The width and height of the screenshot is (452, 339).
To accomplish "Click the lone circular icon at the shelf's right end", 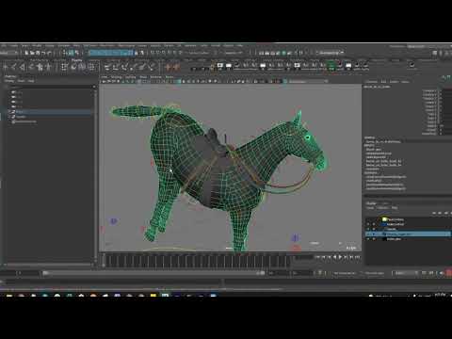I will point(412,65).
